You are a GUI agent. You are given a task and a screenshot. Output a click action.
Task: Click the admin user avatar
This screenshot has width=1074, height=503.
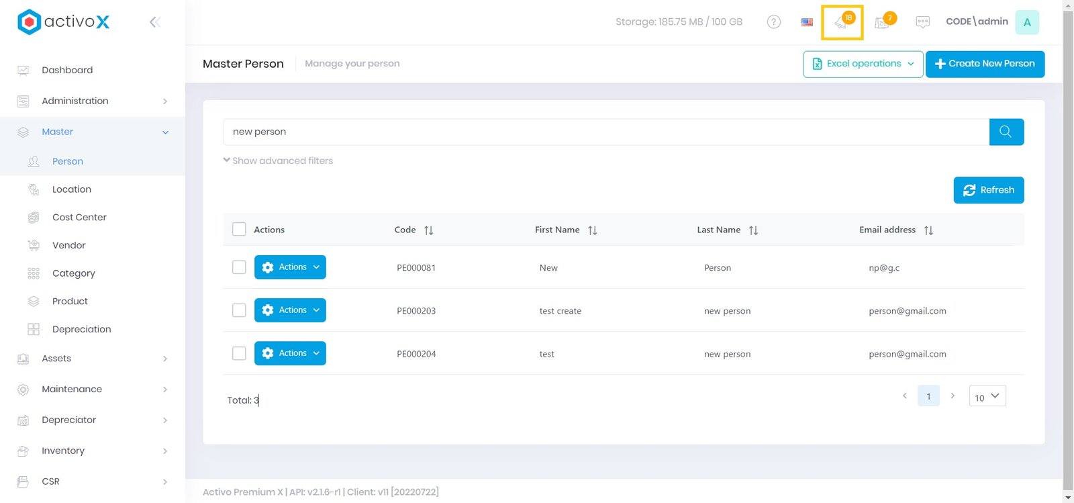1026,22
